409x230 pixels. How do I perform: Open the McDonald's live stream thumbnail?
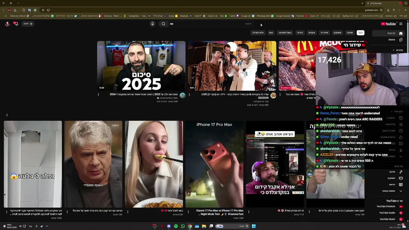pos(297,66)
